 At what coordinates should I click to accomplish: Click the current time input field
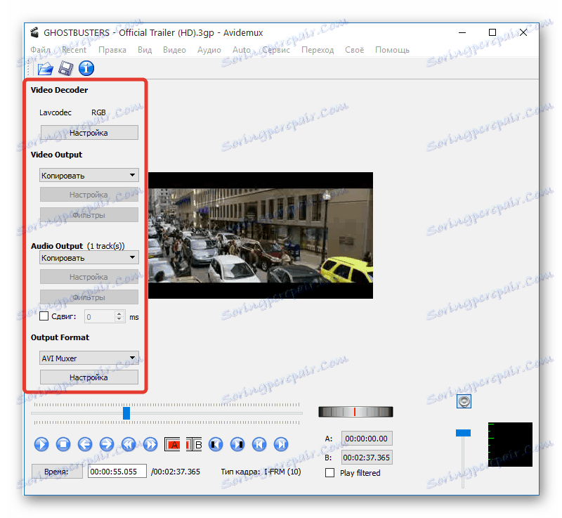pos(117,472)
